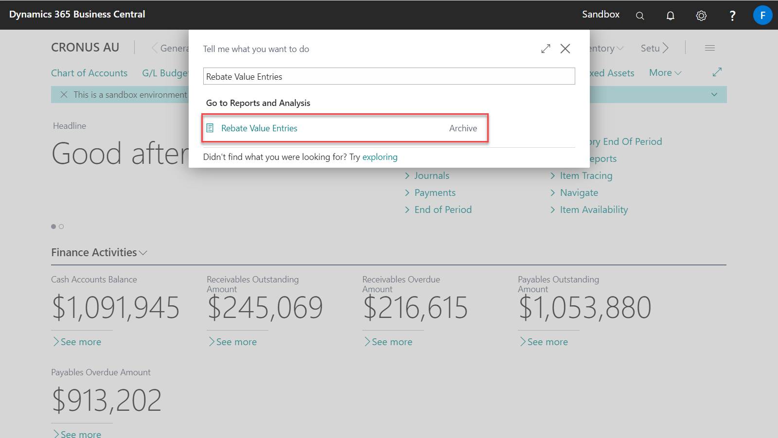Open the More dropdown menu
Image resolution: width=778 pixels, height=438 pixels.
(665, 72)
